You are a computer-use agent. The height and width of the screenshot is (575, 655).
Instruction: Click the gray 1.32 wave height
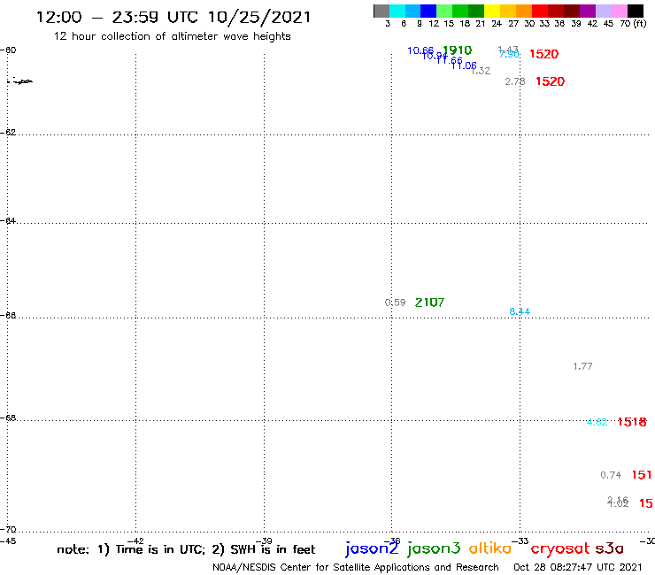tap(482, 71)
